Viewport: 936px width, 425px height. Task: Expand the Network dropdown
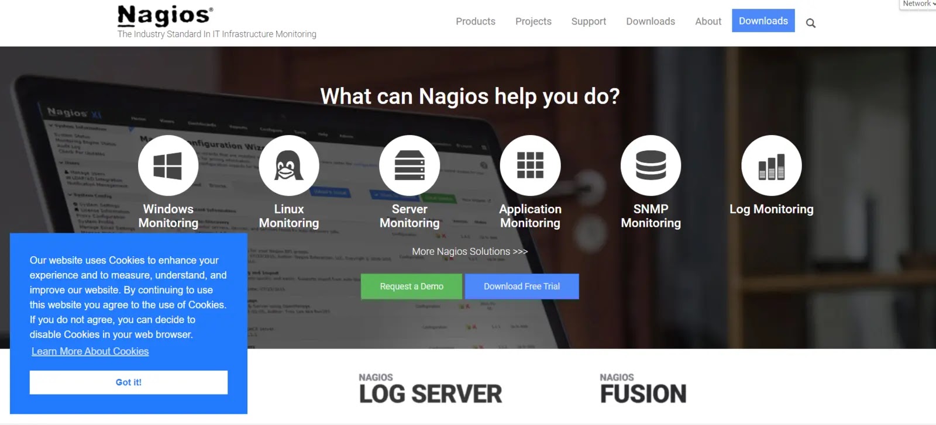[x=918, y=4]
